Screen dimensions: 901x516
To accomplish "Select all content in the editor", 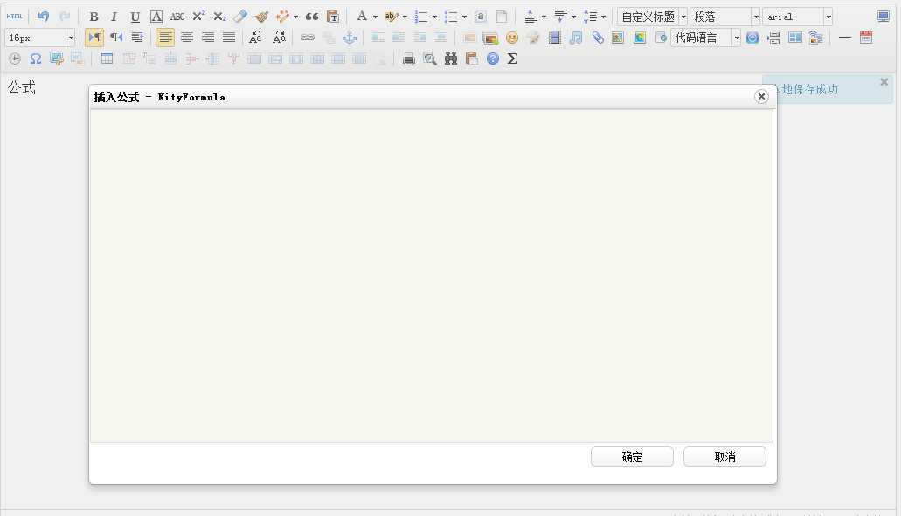I will [481, 17].
